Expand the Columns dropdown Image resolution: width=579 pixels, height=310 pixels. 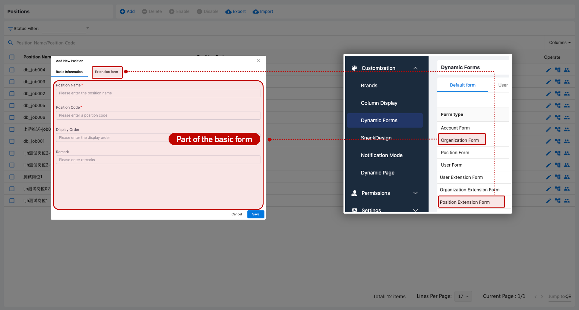coord(560,43)
